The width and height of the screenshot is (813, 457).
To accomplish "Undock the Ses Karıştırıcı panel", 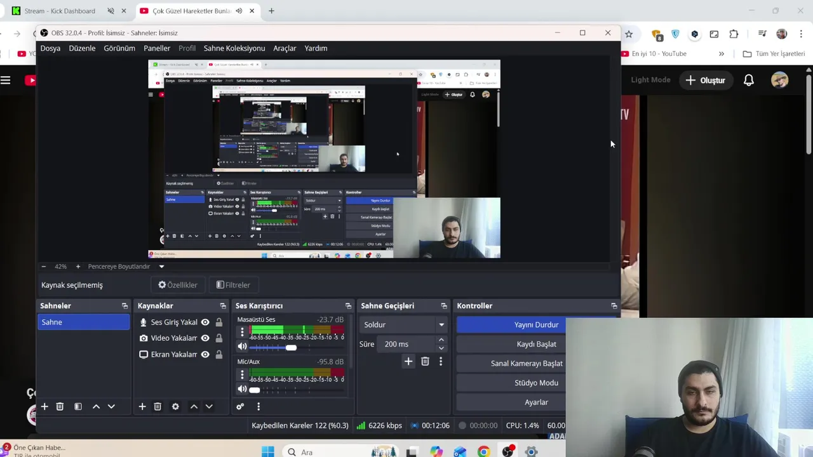I will pyautogui.click(x=348, y=306).
